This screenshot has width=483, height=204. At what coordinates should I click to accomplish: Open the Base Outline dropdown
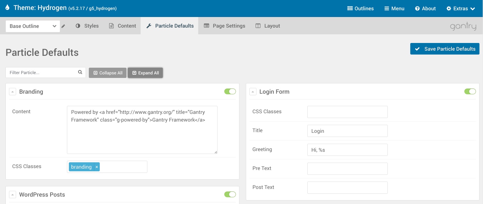pos(33,26)
